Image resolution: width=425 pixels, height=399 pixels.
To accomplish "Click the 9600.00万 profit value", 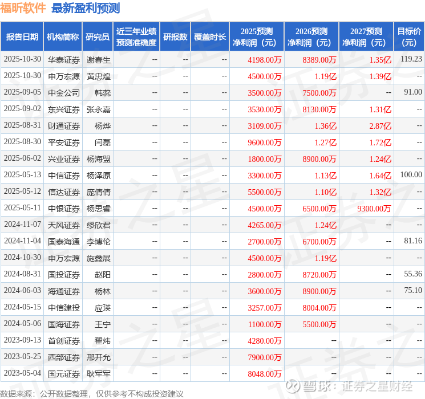I will point(265,142).
